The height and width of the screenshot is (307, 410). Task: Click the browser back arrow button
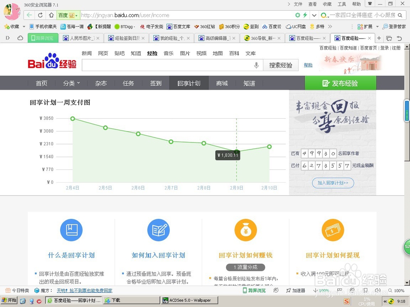point(29,15)
